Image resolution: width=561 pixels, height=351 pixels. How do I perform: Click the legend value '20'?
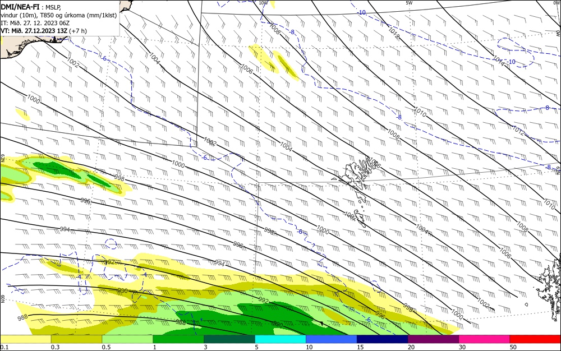click(411, 347)
